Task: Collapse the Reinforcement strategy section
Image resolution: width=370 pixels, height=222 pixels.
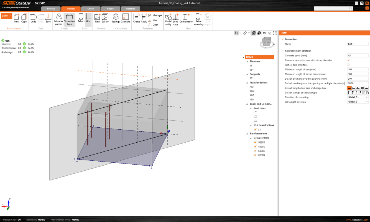Action: 283,51
